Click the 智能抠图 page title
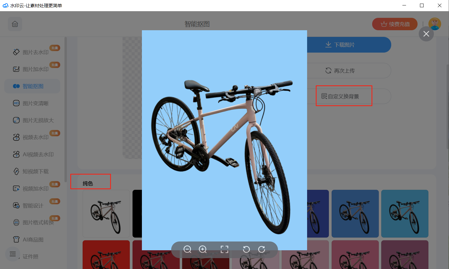The image size is (449, 269). [x=197, y=24]
